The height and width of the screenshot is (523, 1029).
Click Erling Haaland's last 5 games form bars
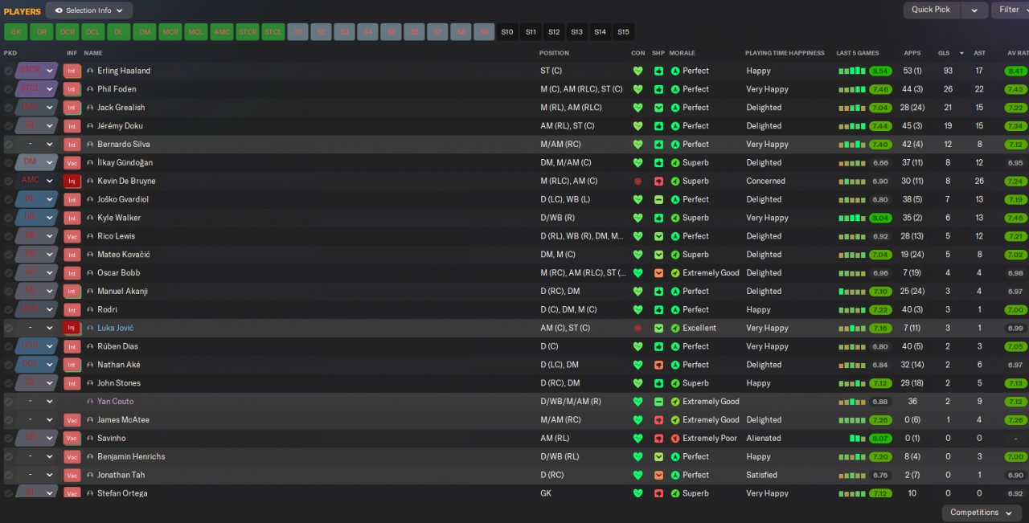(x=852, y=71)
